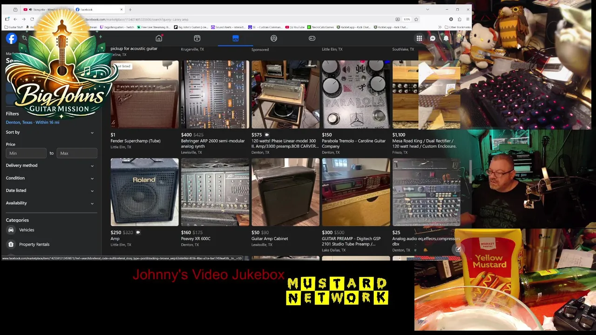
Task: Open the Free Live Streaming bookmark
Action: coord(154,27)
